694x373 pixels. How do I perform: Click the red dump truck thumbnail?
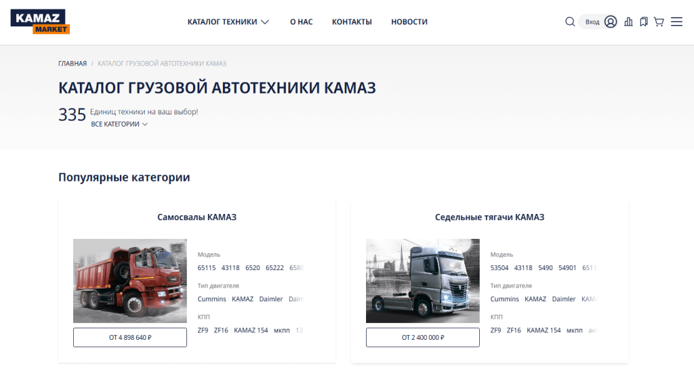click(x=130, y=281)
